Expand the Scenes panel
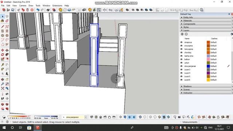 click(x=206, y=90)
